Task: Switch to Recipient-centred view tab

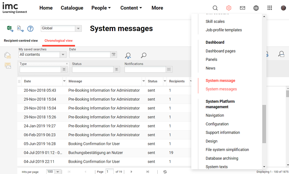Action: [x=21, y=41]
